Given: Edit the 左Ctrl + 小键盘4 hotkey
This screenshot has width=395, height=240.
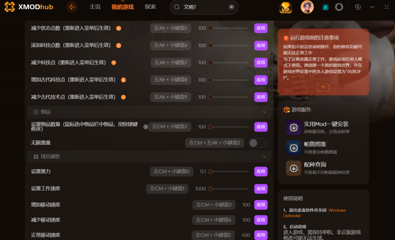Looking at the screenshot, I should tap(214, 220).
